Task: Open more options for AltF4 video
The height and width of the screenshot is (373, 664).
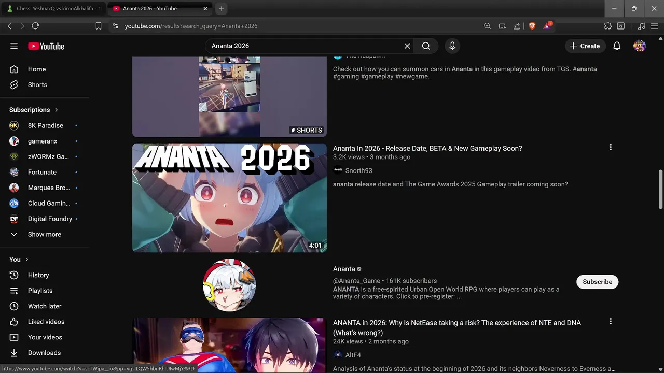Action: [611, 322]
